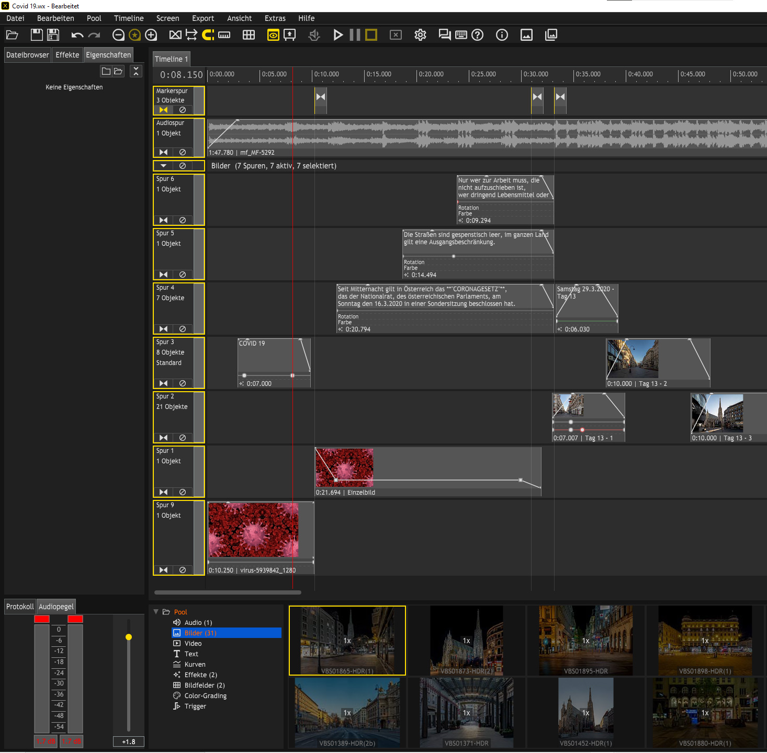
Task: Click the split/cut object toolbar icon
Action: tap(175, 35)
